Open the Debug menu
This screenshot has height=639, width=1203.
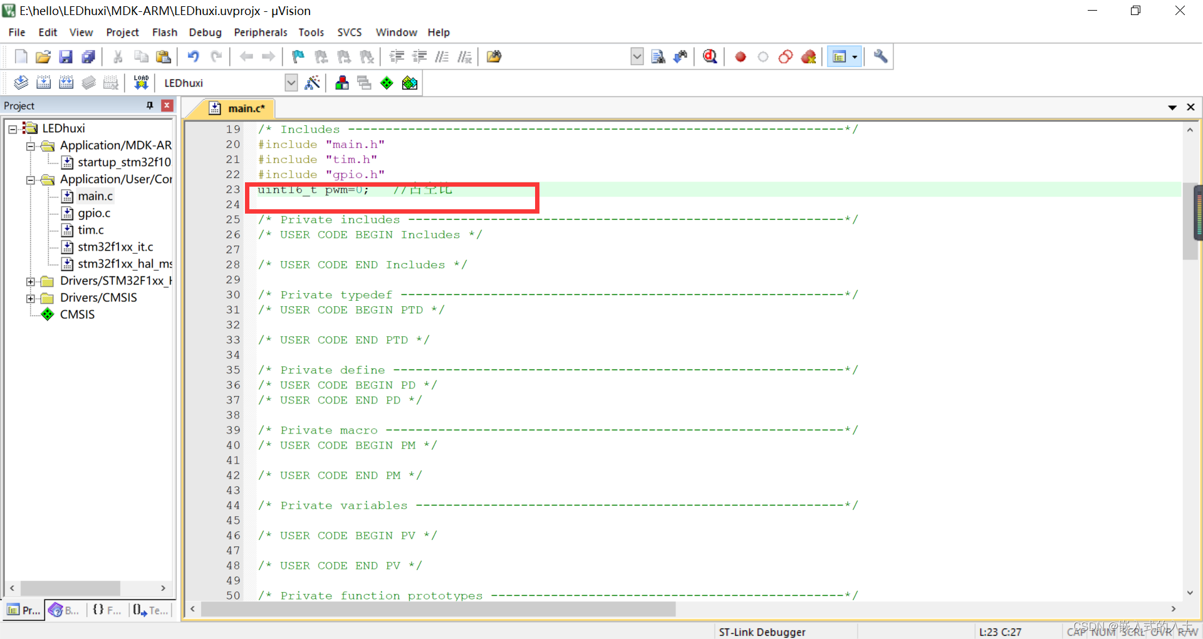click(x=206, y=32)
